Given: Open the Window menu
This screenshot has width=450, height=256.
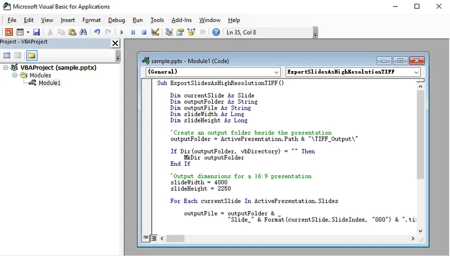Looking at the screenshot, I should pyautogui.click(x=210, y=20).
